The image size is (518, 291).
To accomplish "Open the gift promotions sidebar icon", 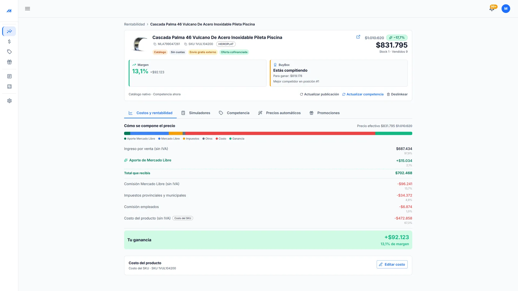I will [9, 62].
